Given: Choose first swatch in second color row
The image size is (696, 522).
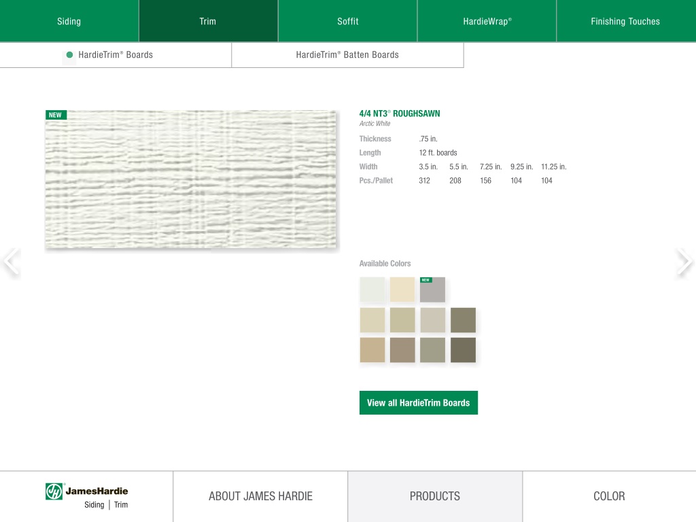Looking at the screenshot, I should pyautogui.click(x=372, y=319).
